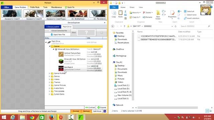The width and height of the screenshot is (214, 120).
Task: Expand the Gamer Profiles folder
Action: point(49,73)
